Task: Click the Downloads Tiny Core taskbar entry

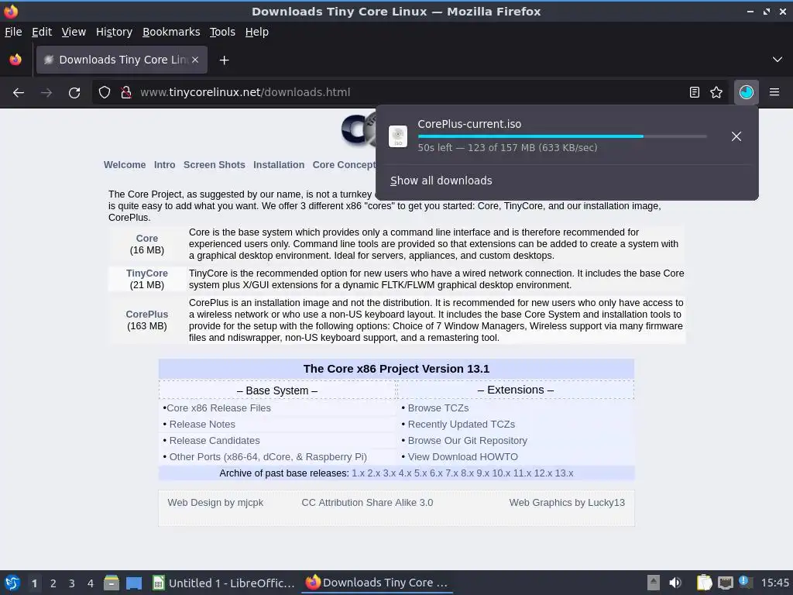Action: click(x=377, y=583)
